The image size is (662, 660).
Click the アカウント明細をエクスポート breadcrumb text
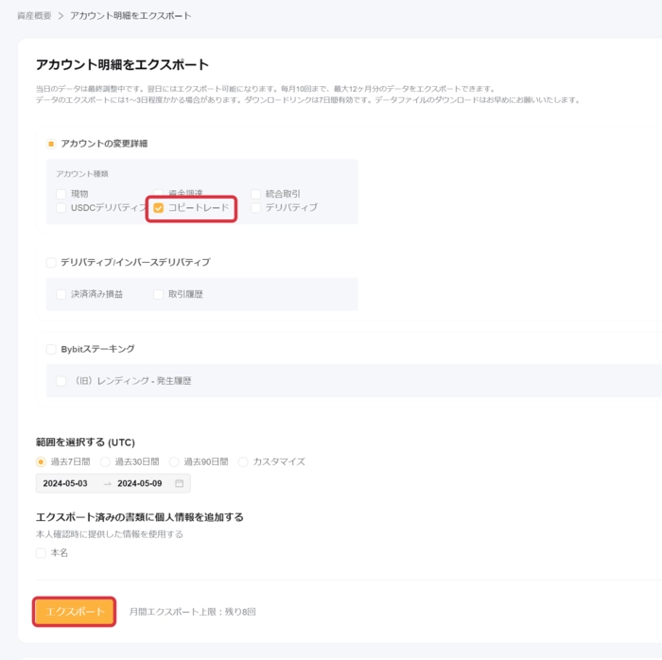[x=131, y=16]
